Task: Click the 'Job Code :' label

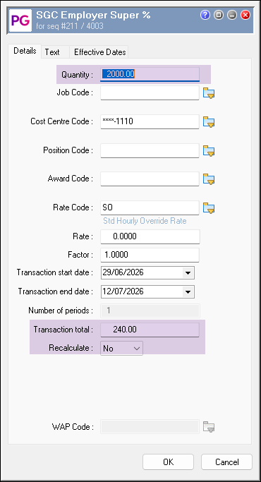Action: pyautogui.click(x=75, y=92)
